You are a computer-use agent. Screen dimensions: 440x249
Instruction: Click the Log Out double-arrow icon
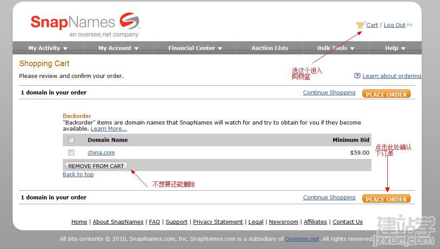410,25
